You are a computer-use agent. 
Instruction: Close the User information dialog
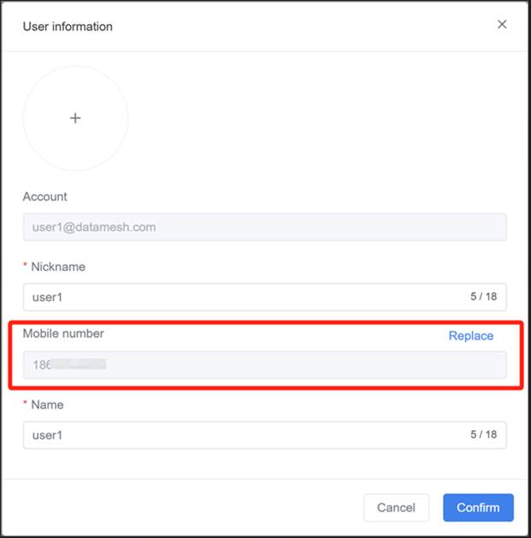[502, 24]
